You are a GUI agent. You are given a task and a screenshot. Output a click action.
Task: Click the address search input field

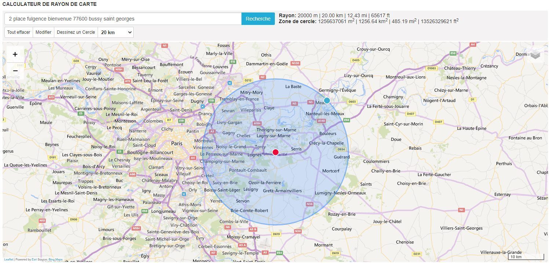pyautogui.click(x=123, y=19)
